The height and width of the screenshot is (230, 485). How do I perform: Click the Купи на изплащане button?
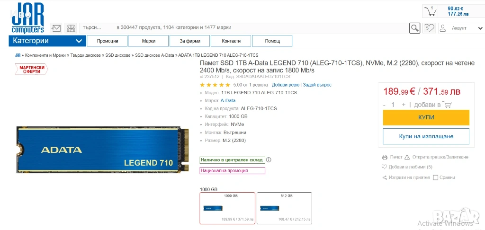click(426, 136)
